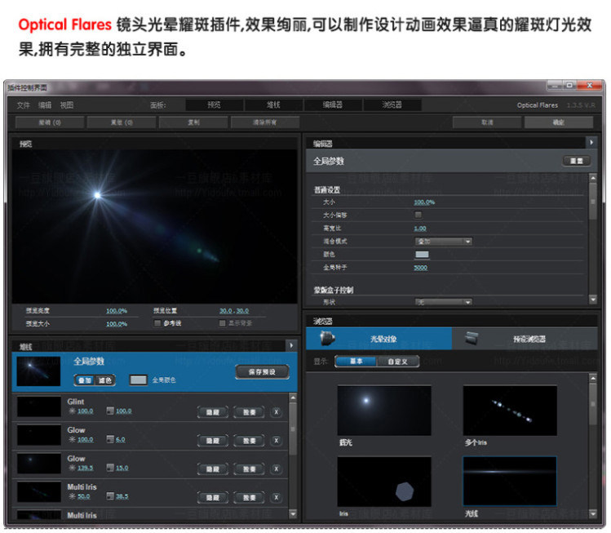Click the 预览位置 value 30.0, 30.0
Screen dimensions: 611x533
[x=234, y=311]
